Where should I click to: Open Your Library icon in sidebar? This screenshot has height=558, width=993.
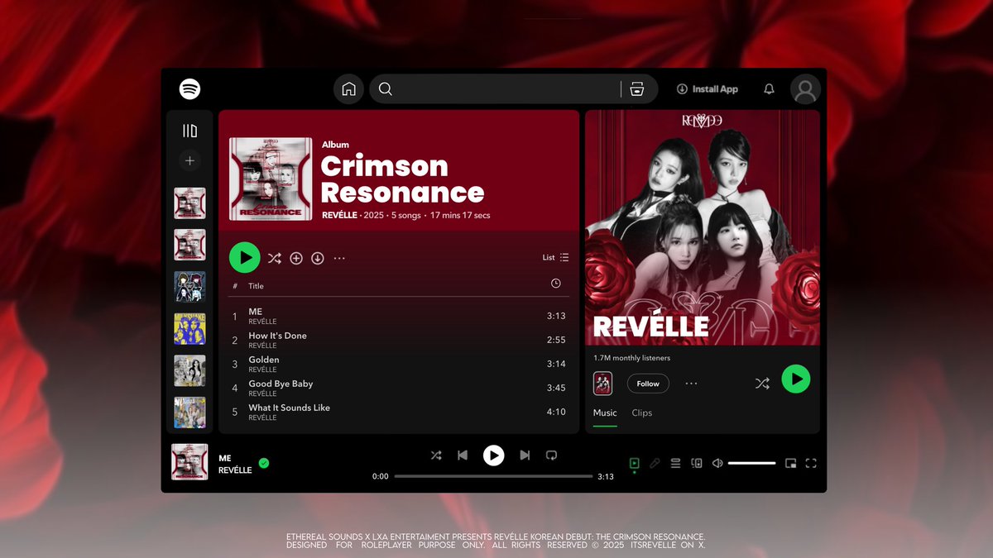click(189, 131)
